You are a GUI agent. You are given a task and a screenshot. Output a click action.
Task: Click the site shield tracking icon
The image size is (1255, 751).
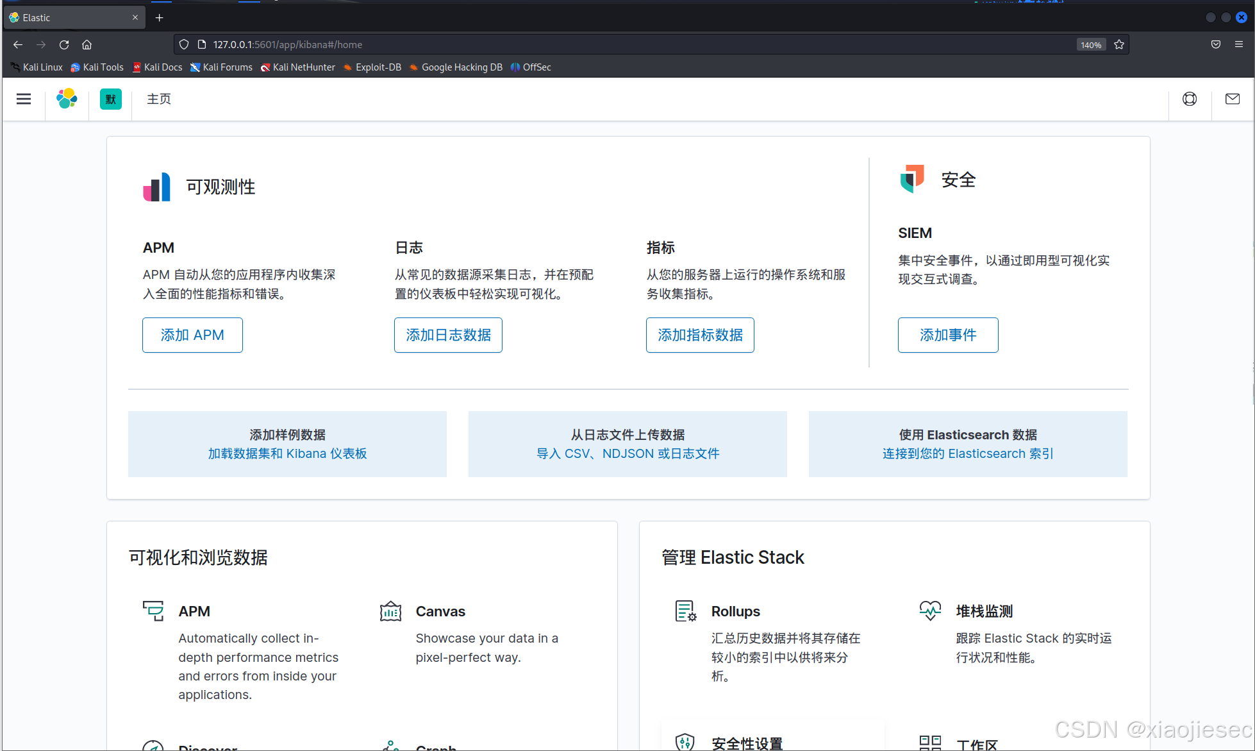184,44
